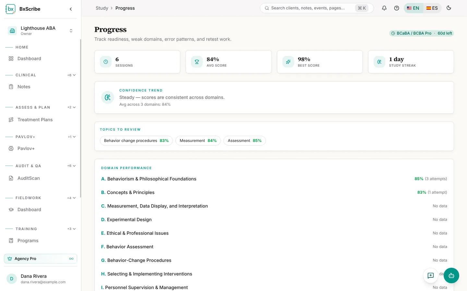Open the AI assistant robot button
This screenshot has height=291, width=467.
(451, 275)
